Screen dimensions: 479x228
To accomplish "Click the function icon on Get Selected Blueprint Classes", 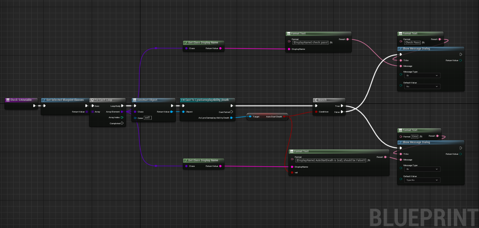I will [x=44, y=100].
